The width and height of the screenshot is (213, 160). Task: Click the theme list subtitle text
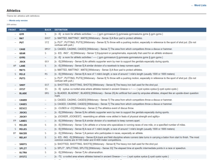pyautogui.click(x=23, y=16)
